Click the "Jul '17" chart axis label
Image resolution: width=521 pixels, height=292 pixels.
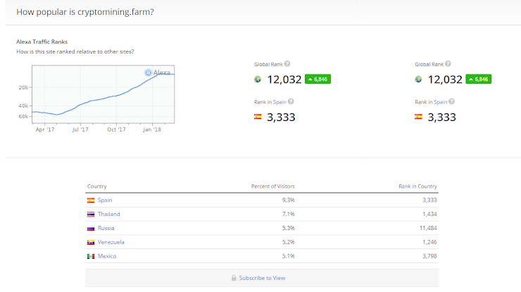80,129
